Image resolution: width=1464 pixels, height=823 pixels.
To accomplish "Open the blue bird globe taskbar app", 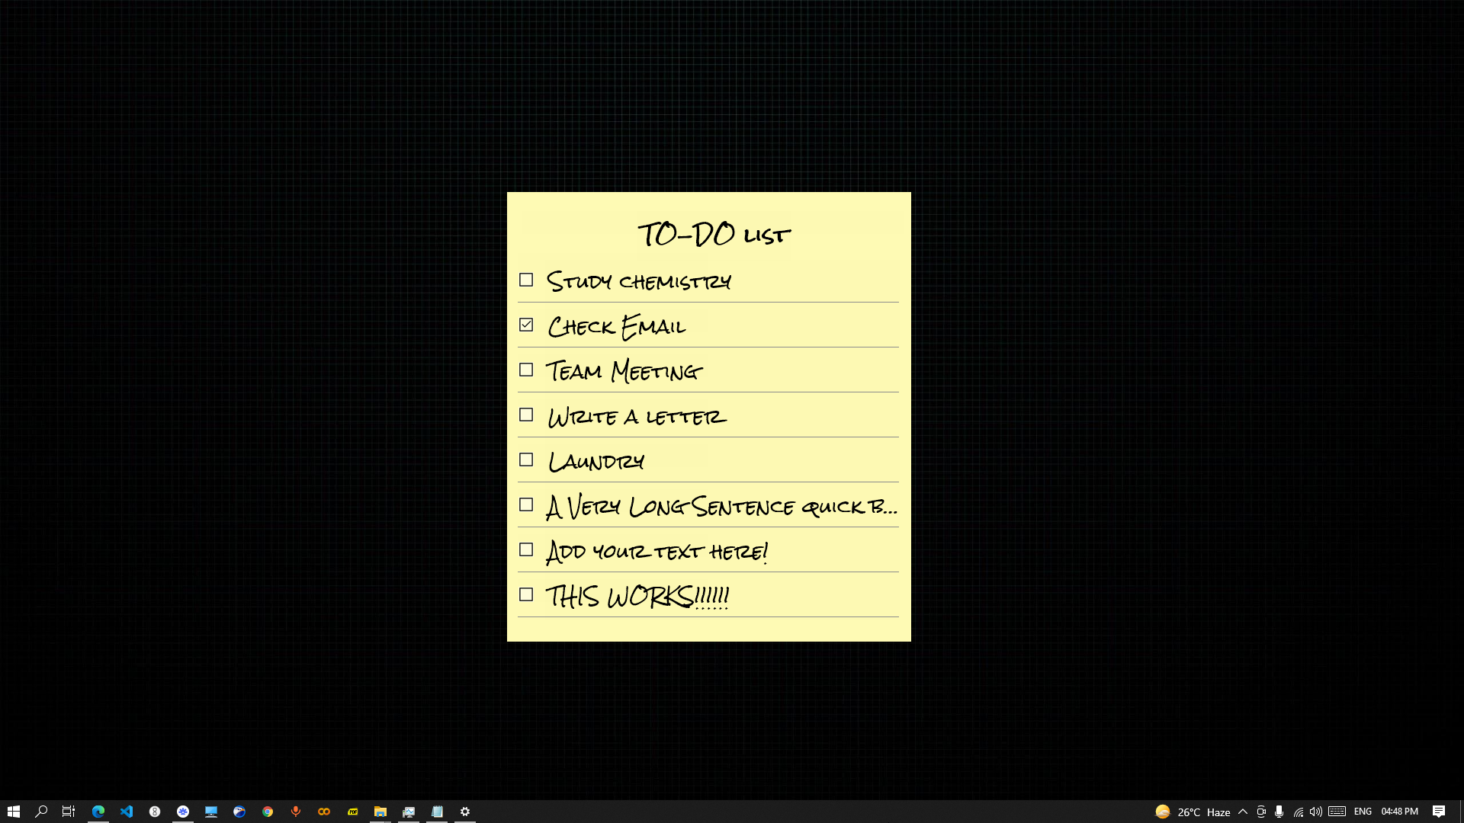I will click(x=239, y=812).
